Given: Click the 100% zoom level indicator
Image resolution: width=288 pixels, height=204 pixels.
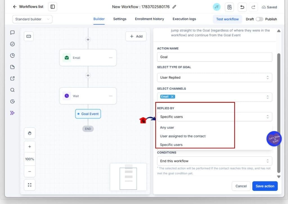Looking at the screenshot, I should click(x=30, y=159).
